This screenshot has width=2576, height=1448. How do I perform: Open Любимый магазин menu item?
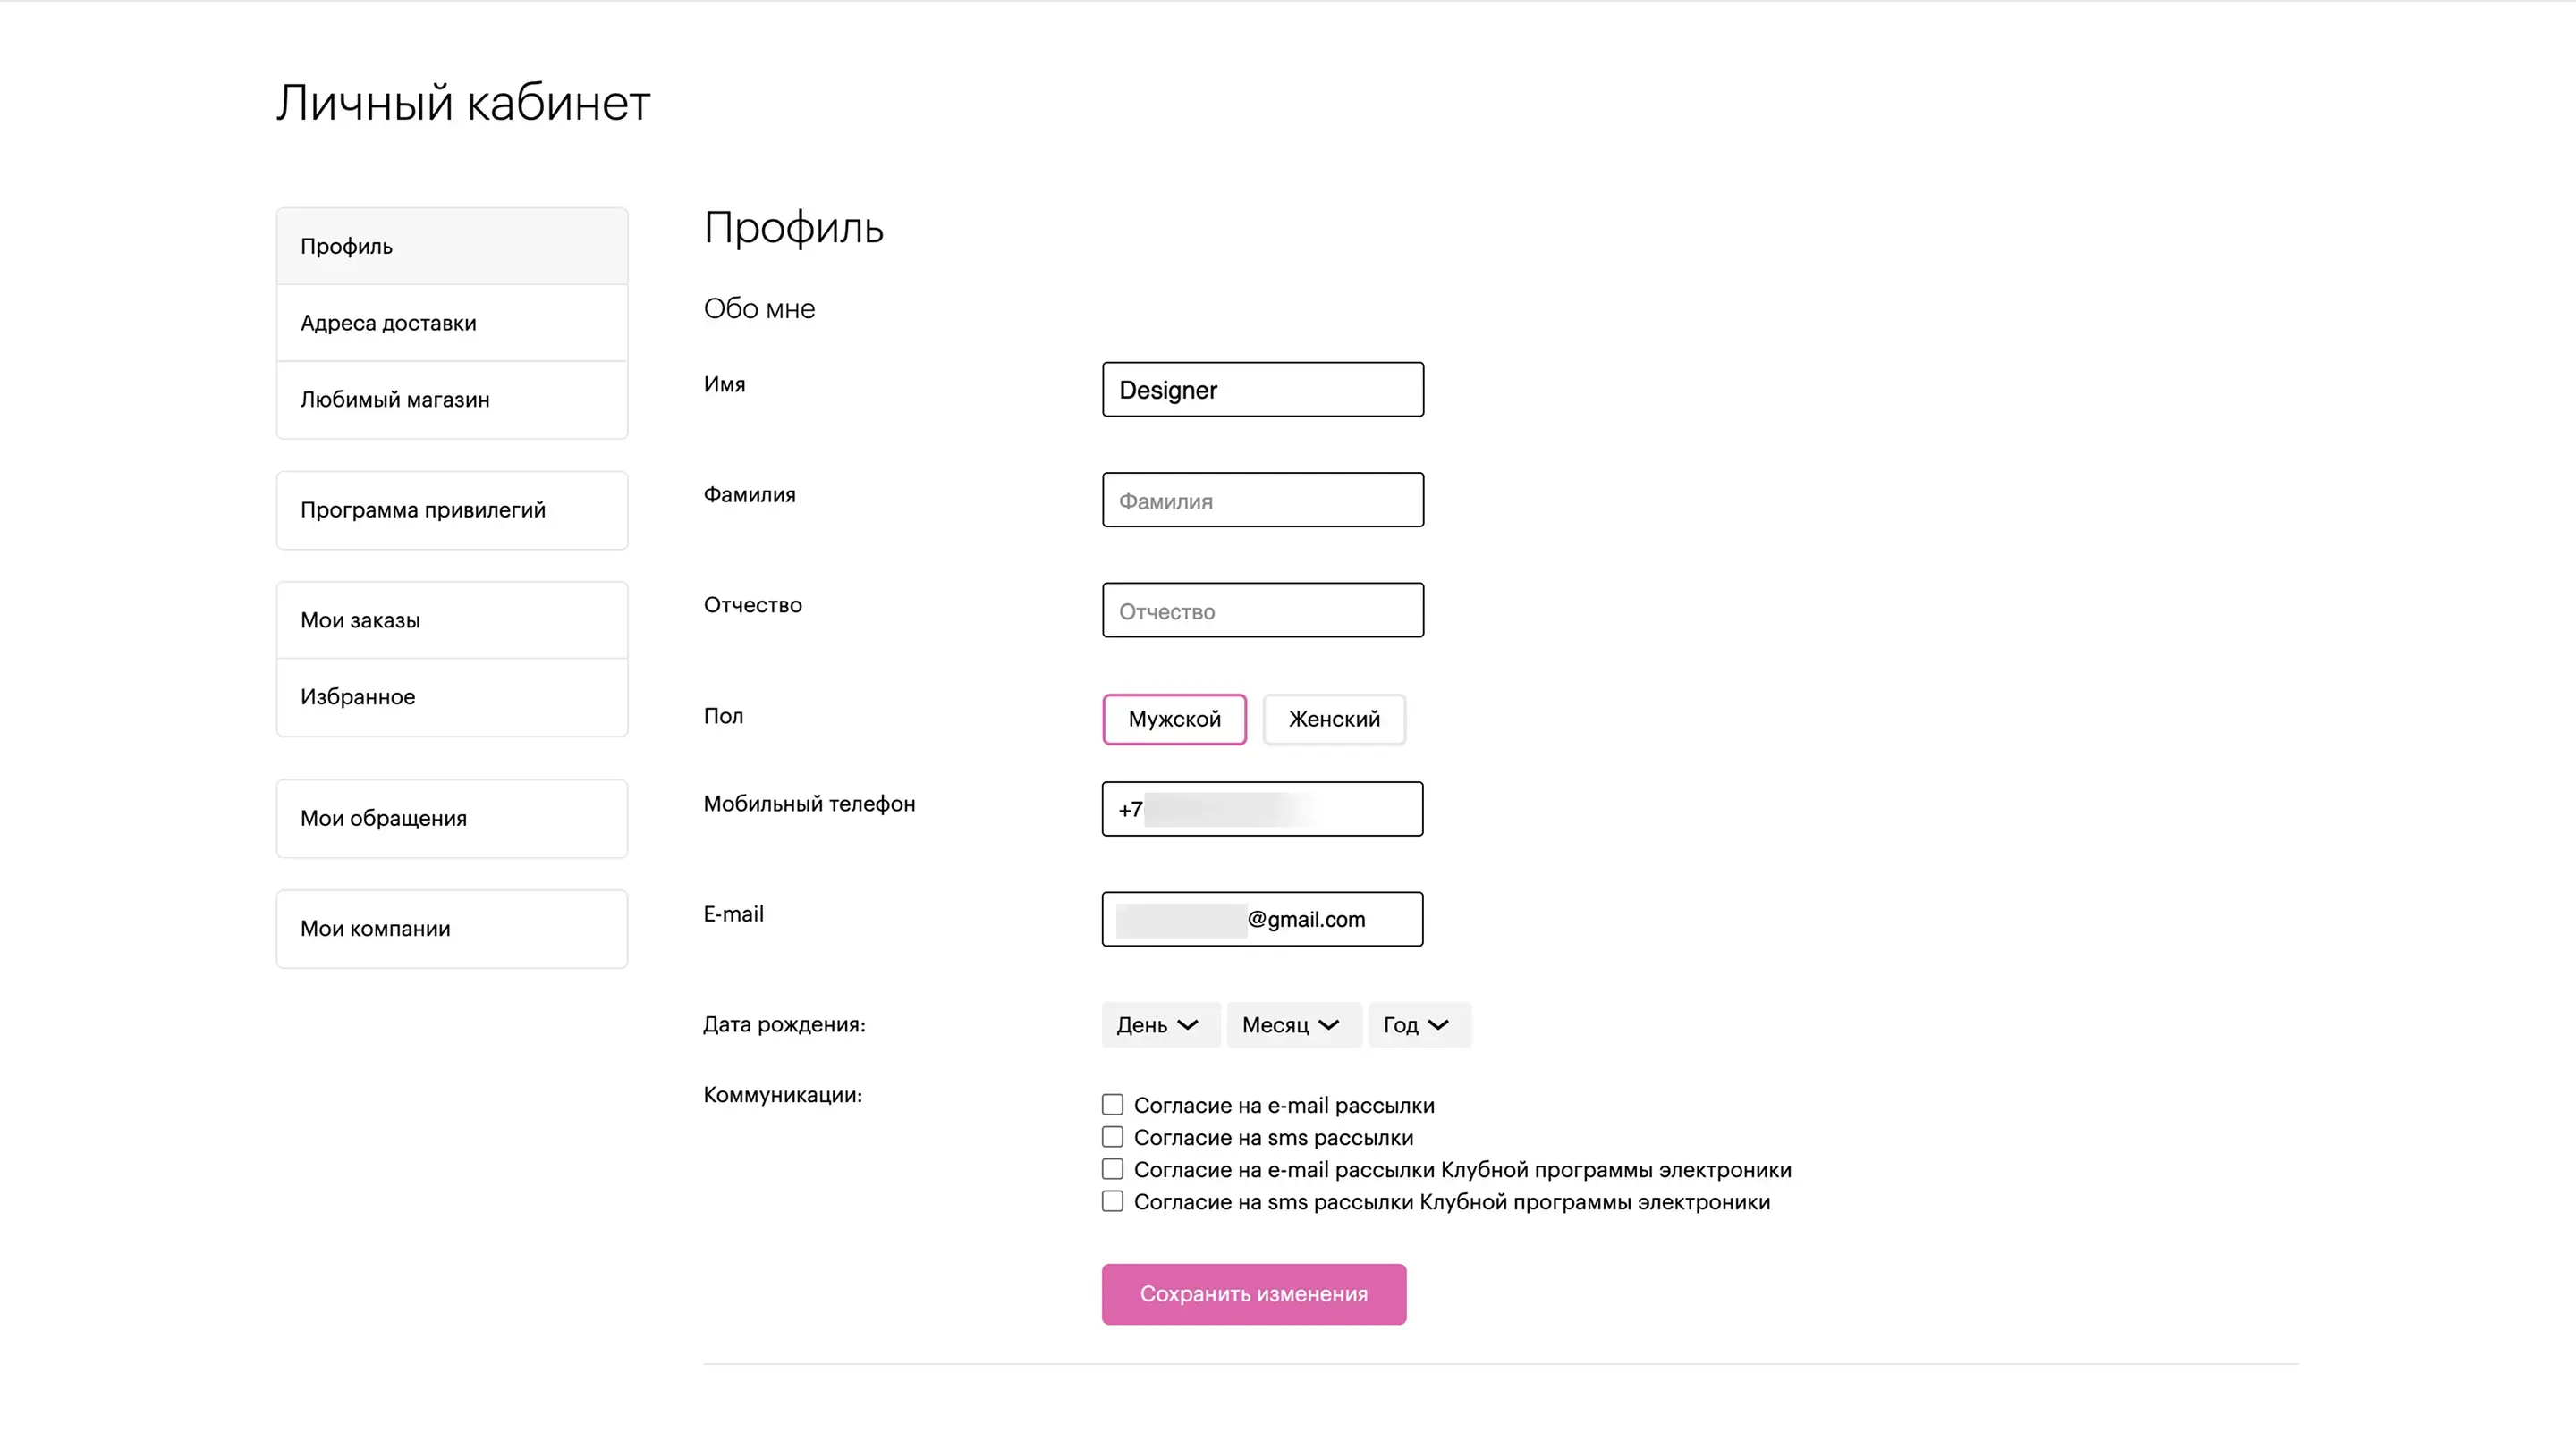[x=451, y=400]
